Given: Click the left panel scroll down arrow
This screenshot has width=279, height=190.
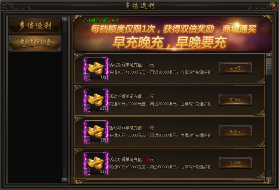Looking at the screenshot, I should click(x=65, y=180).
